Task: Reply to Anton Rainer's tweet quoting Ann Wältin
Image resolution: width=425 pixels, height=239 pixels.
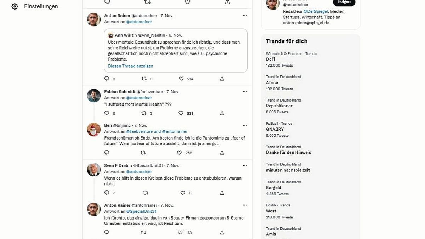Action: pyautogui.click(x=107, y=79)
